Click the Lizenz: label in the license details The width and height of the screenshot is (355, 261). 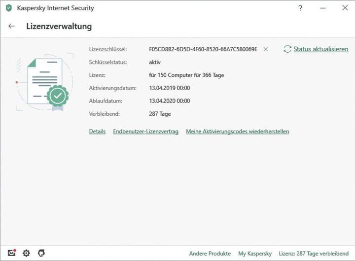pos(97,75)
